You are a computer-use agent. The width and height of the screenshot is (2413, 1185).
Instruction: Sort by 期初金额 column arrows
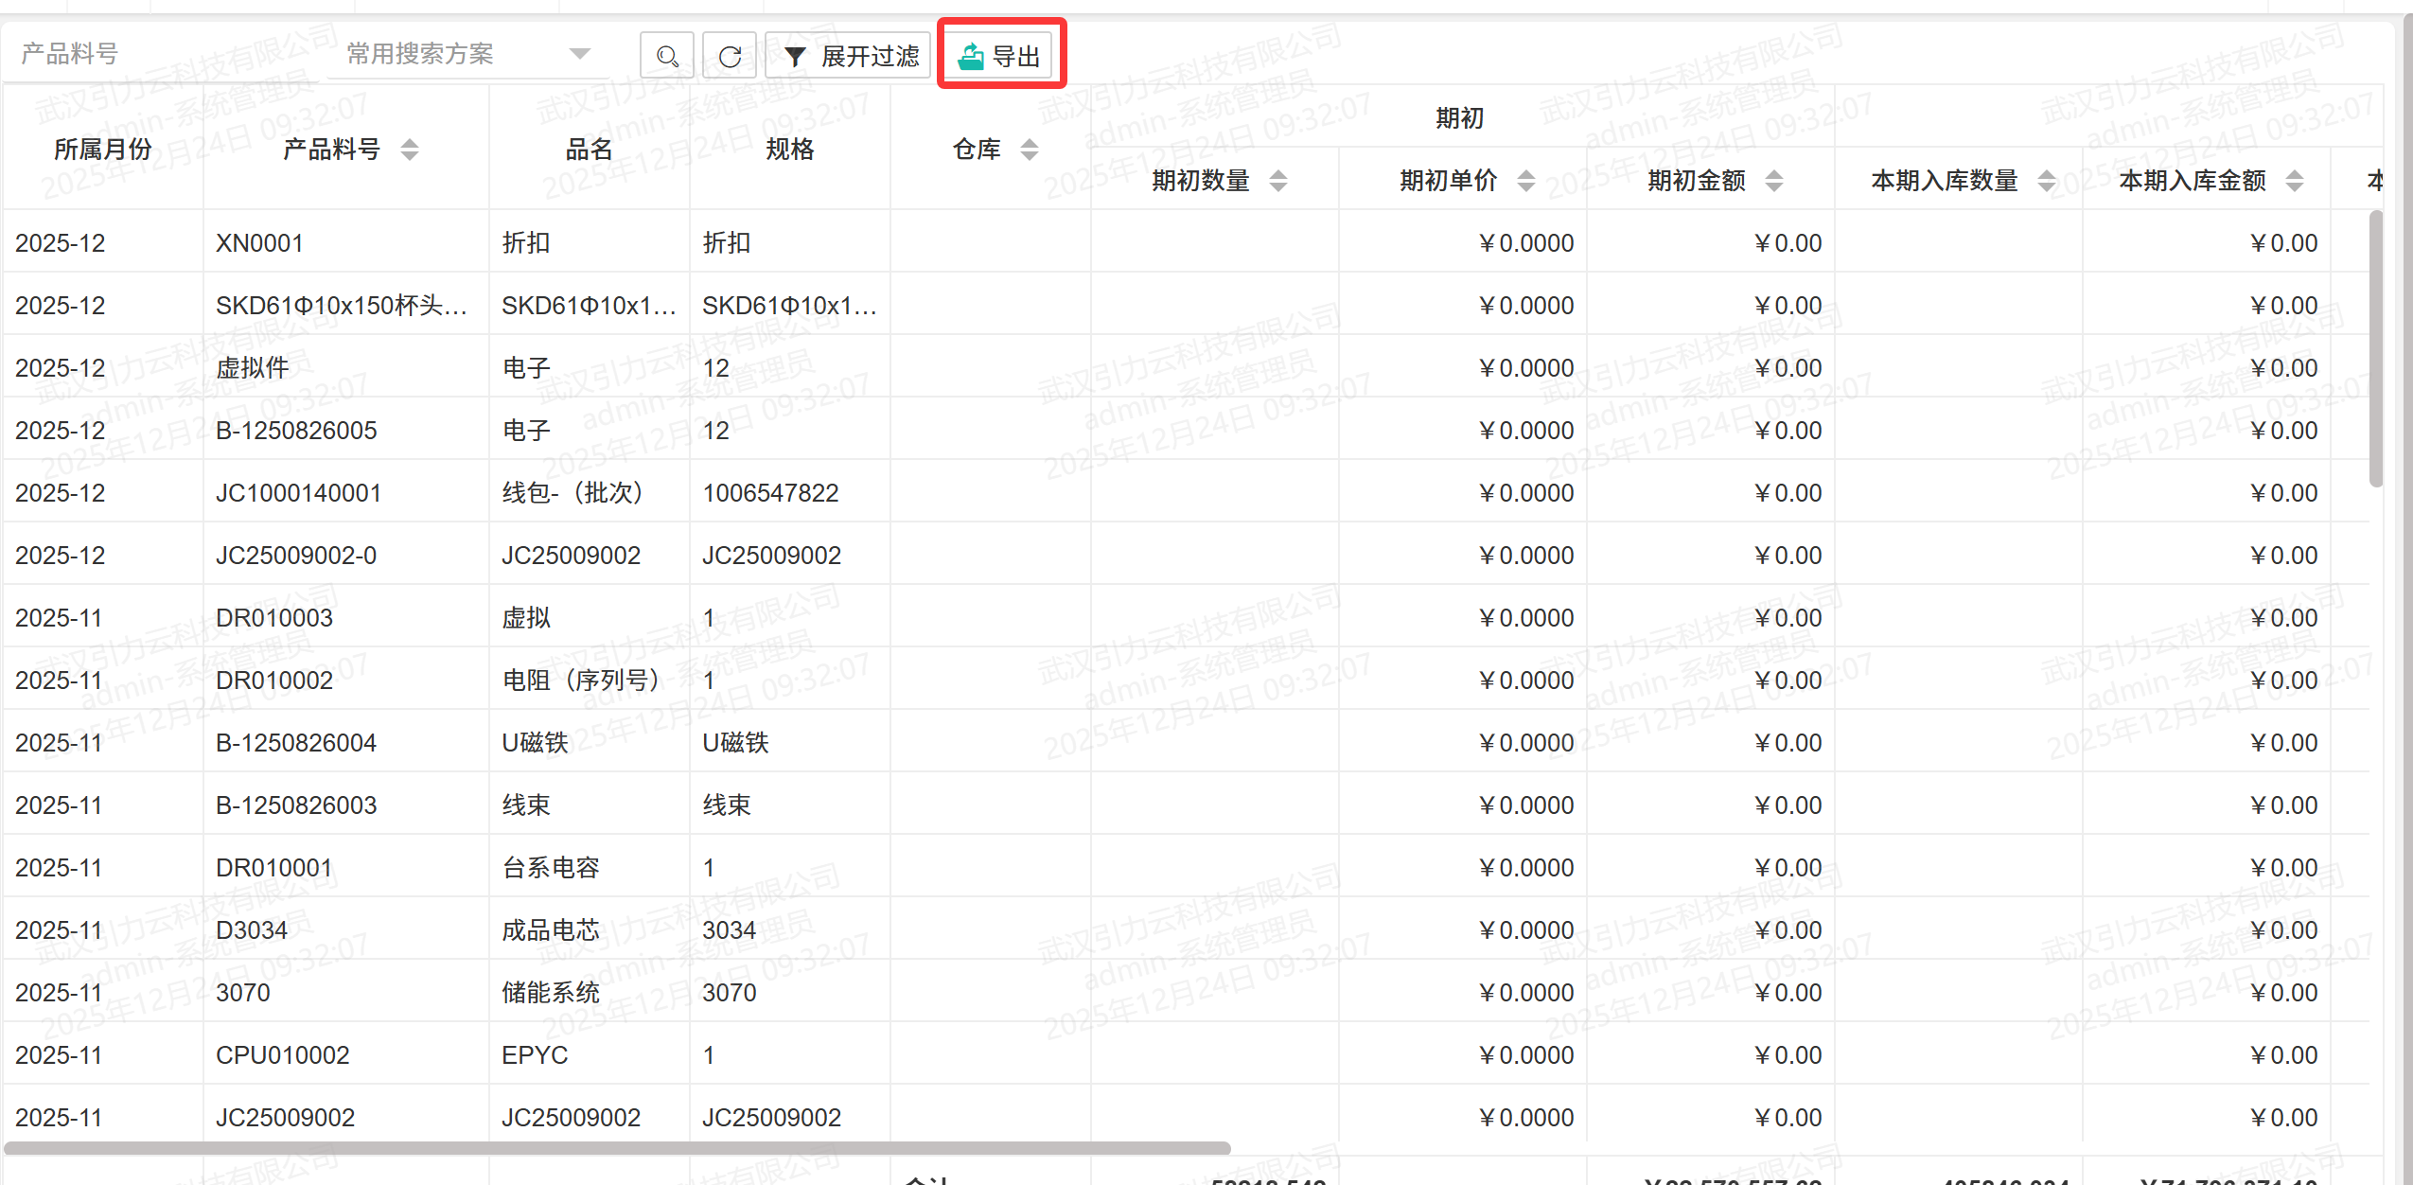(x=1774, y=181)
